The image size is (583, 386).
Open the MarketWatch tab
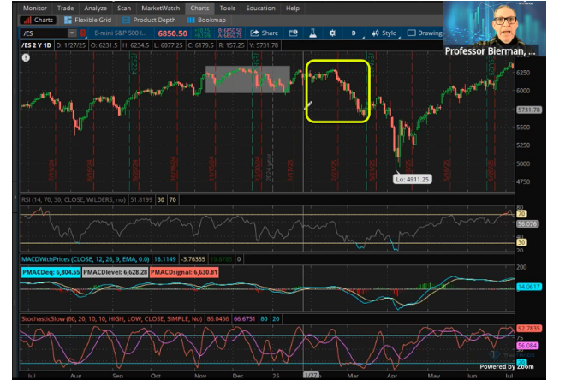click(161, 8)
